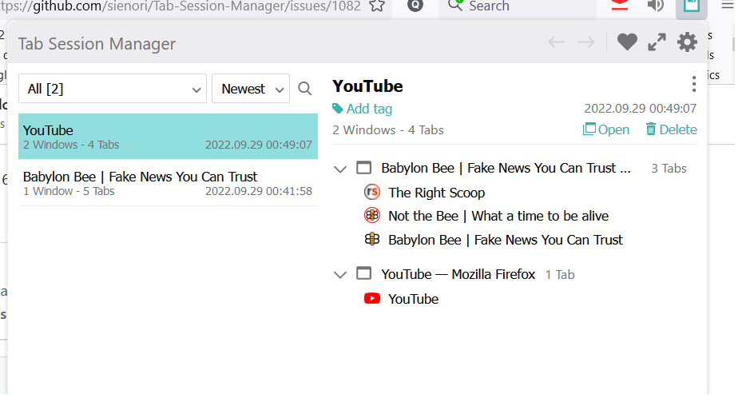Click the heart donate icon
Image resolution: width=754 pixels, height=410 pixels.
[627, 42]
